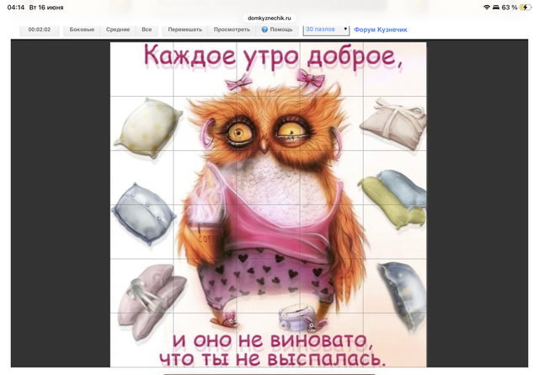The width and height of the screenshot is (539, 375).
Task: Click the Боковые pieces button
Action: 82,30
